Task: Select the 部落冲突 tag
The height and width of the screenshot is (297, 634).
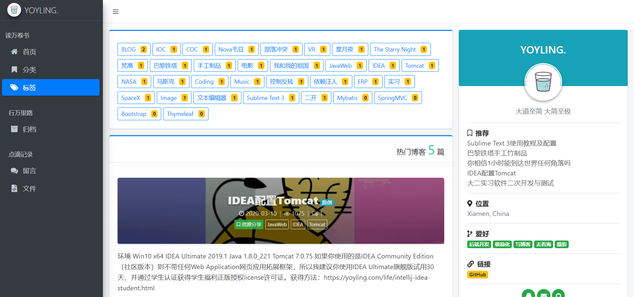Action: 281,49
